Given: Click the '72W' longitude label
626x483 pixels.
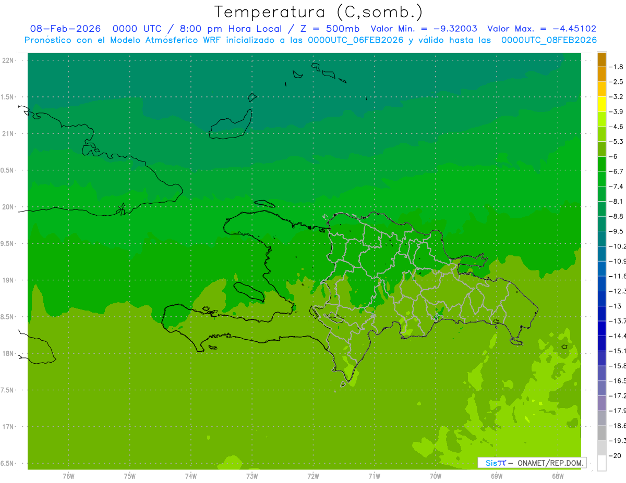Looking at the screenshot, I should (x=313, y=476).
